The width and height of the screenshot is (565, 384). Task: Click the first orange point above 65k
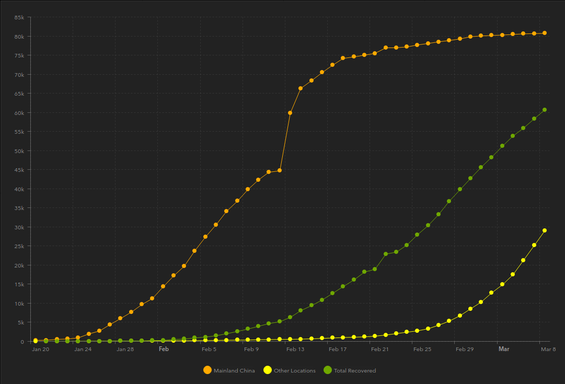(301, 88)
